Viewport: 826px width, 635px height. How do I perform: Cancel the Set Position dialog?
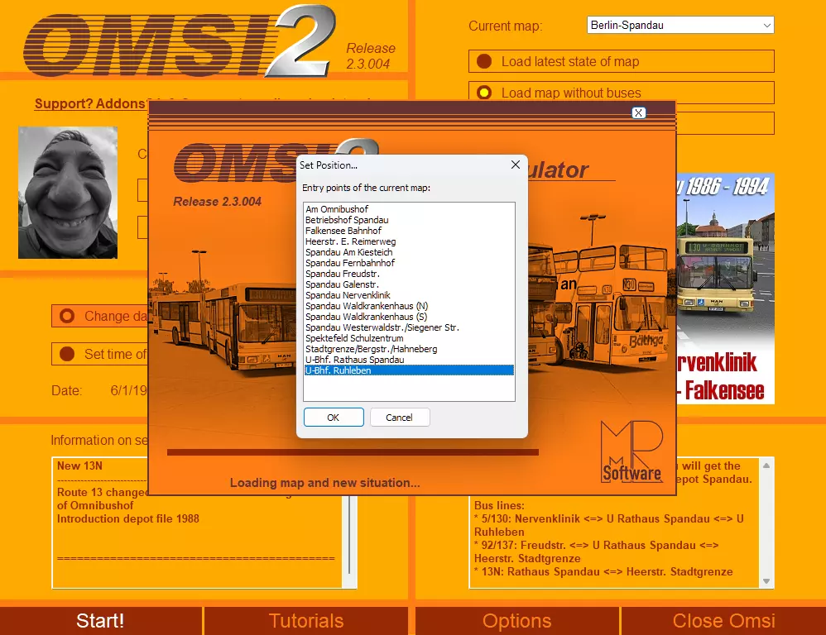399,418
